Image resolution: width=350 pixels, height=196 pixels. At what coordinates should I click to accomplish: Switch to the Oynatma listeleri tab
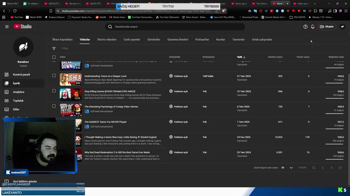click(178, 39)
